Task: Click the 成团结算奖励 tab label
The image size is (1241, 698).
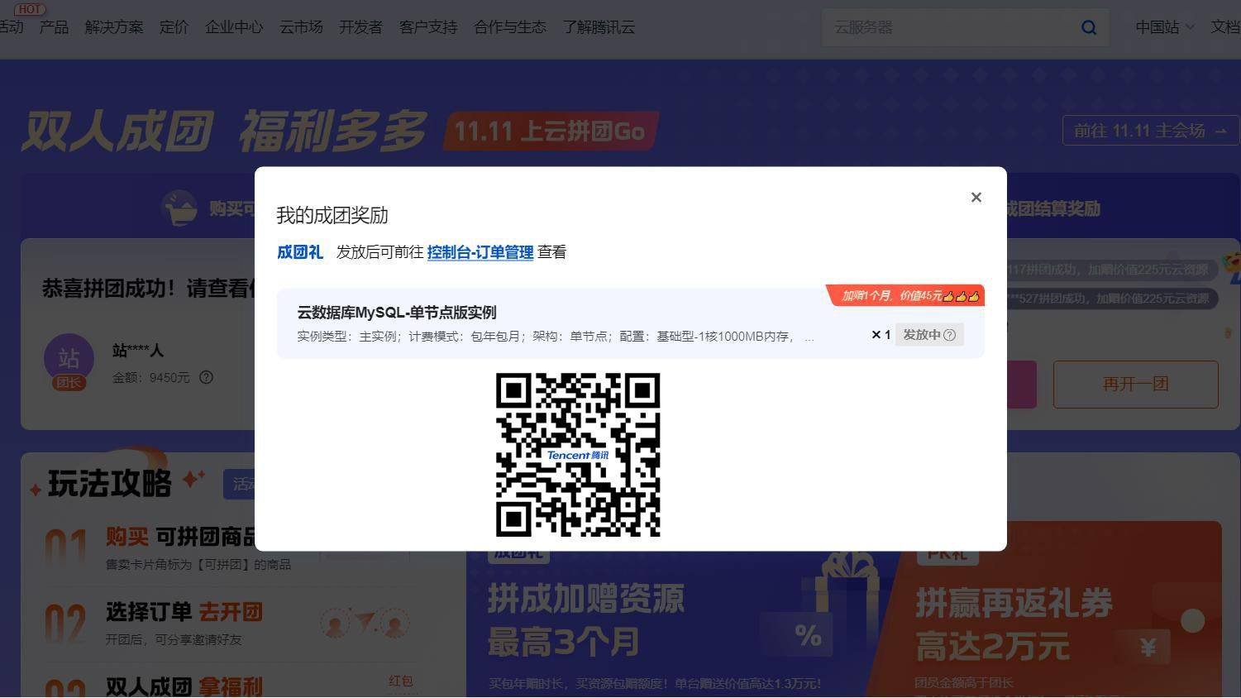Action: coord(1052,208)
